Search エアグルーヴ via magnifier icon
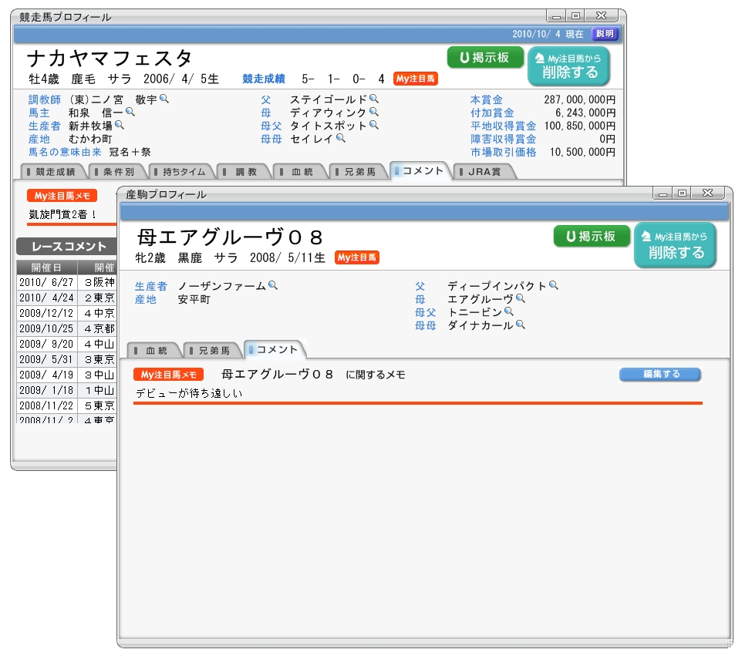 tap(521, 297)
